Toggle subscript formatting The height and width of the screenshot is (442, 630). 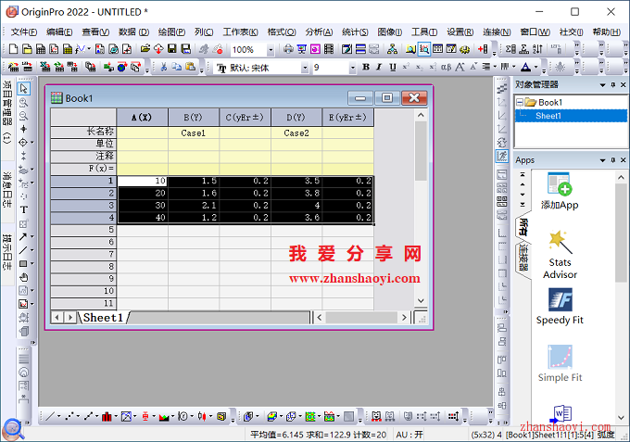click(419, 67)
